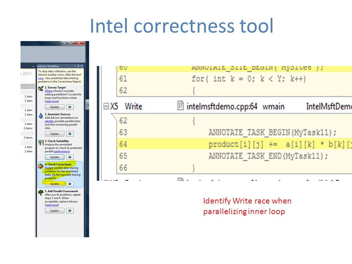
Task: Follow the 'Fix' link under Check Correctness
Action: (54, 175)
